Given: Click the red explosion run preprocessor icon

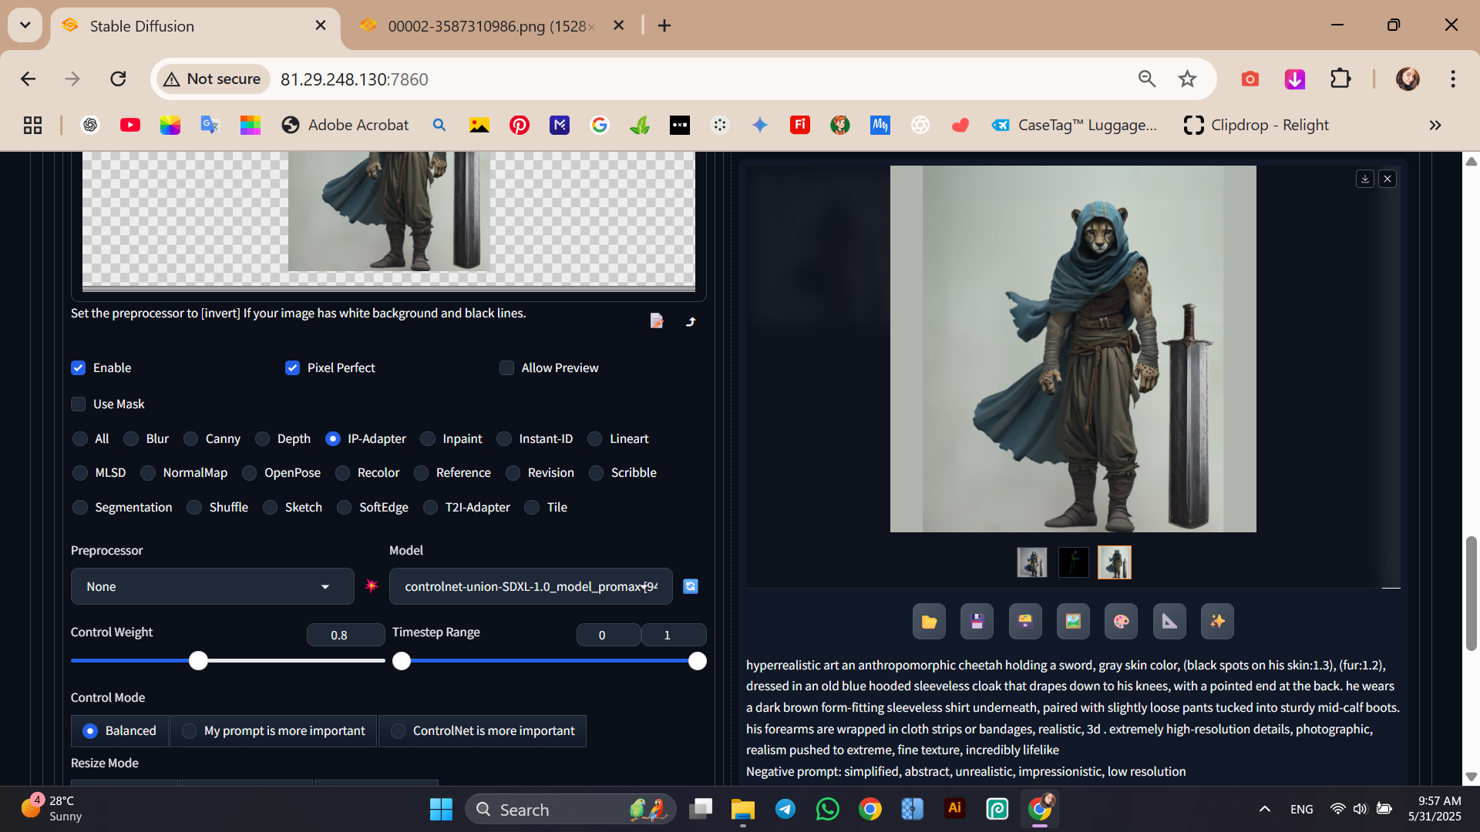Looking at the screenshot, I should (x=372, y=586).
